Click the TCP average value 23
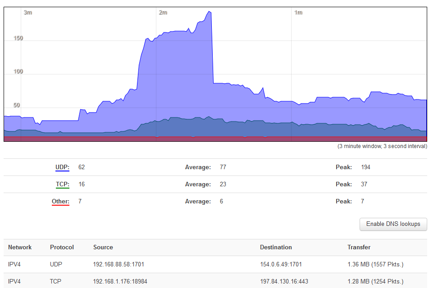429x288 pixels. [x=223, y=184]
